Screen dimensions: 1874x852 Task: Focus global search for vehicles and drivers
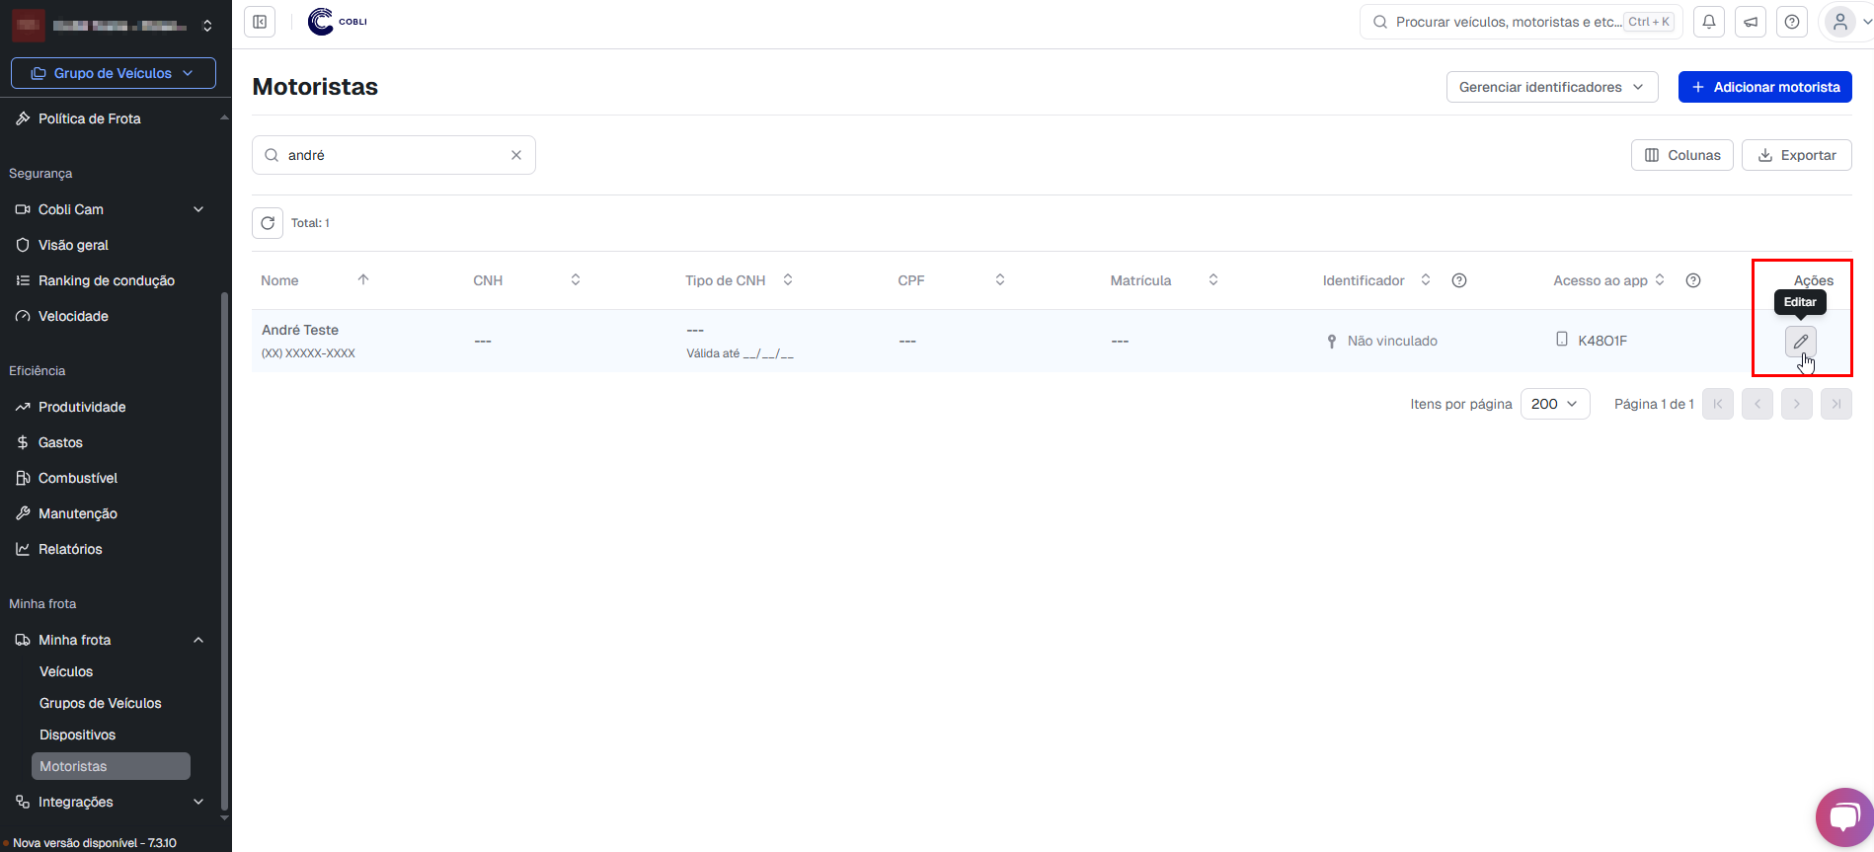1522,22
